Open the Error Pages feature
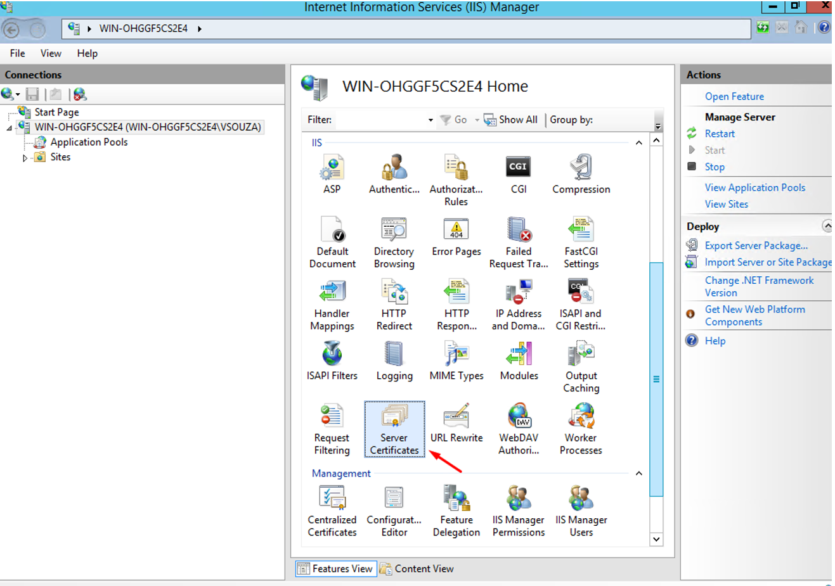 coord(456,236)
